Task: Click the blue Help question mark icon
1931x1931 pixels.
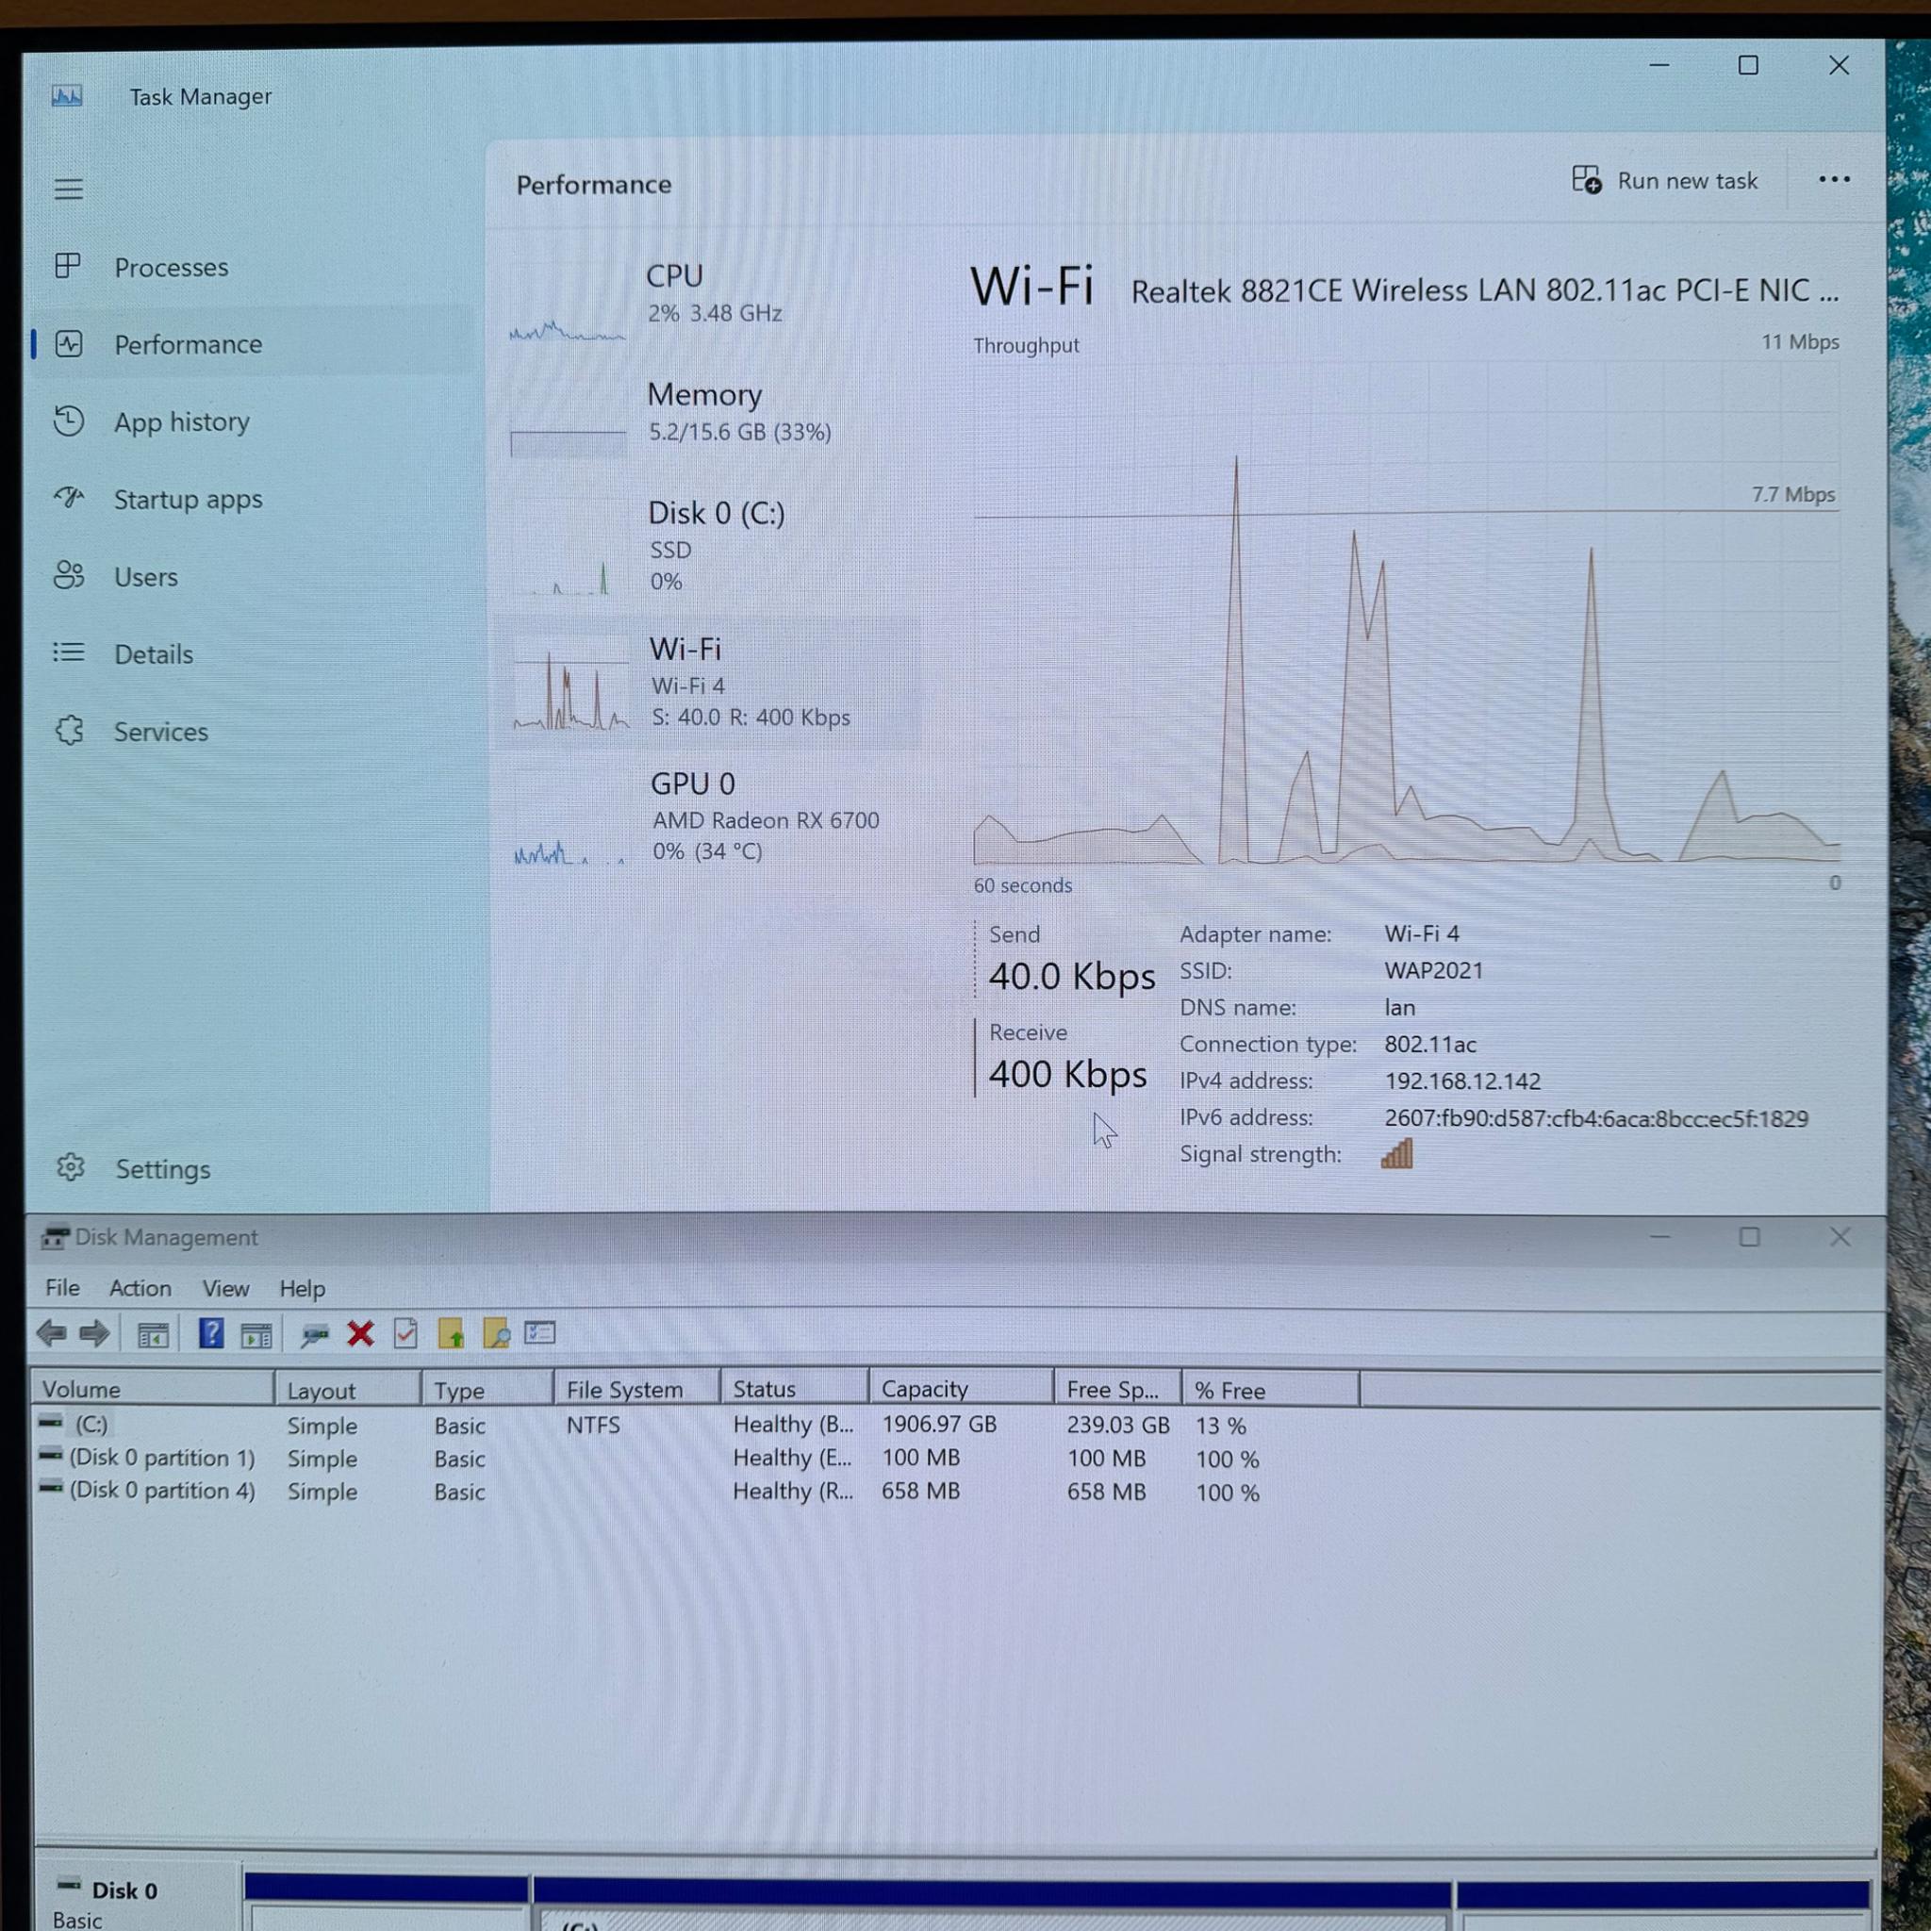Action: tap(211, 1333)
